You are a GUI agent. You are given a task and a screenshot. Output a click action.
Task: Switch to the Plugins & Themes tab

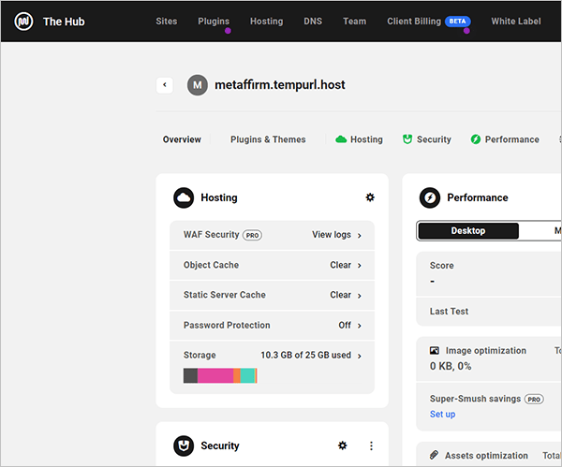coord(268,139)
